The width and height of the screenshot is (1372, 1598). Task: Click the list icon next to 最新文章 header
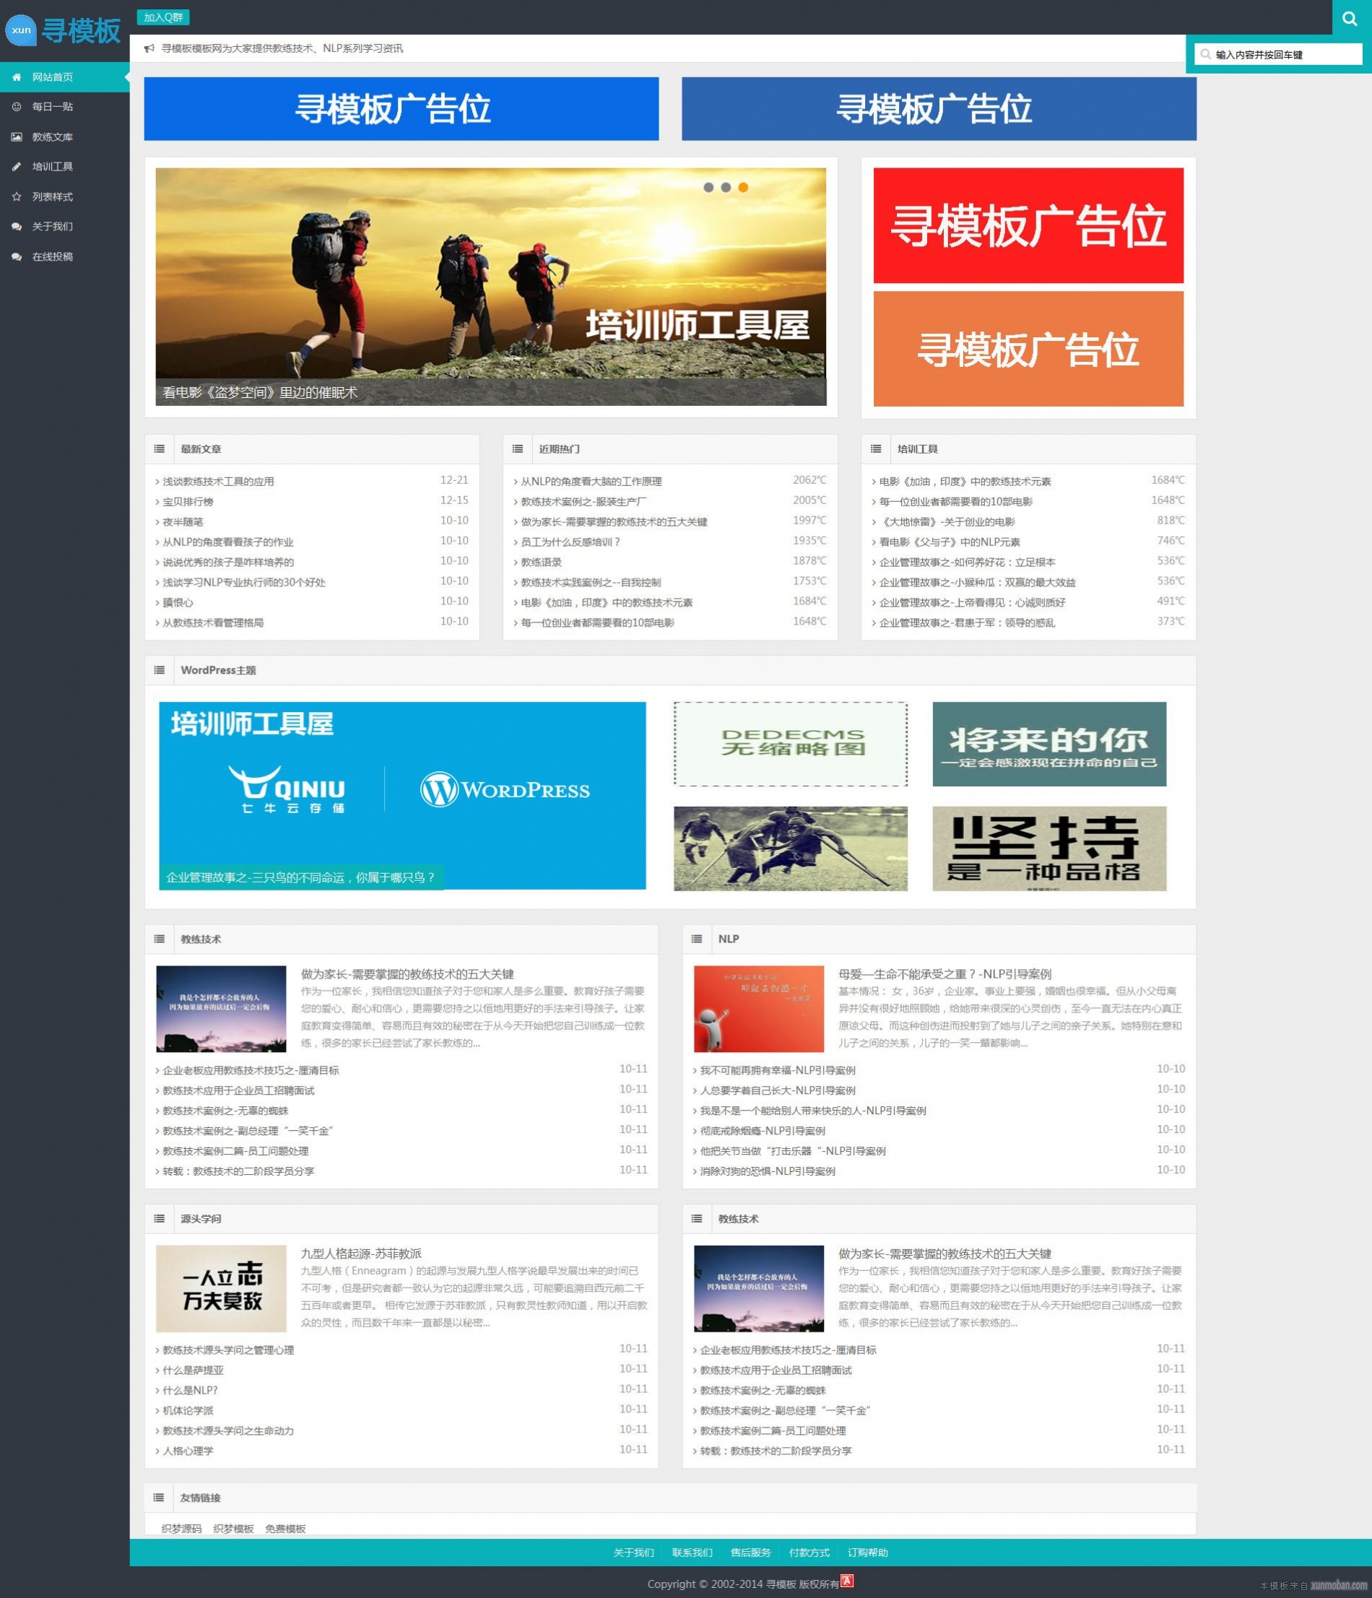(x=159, y=449)
